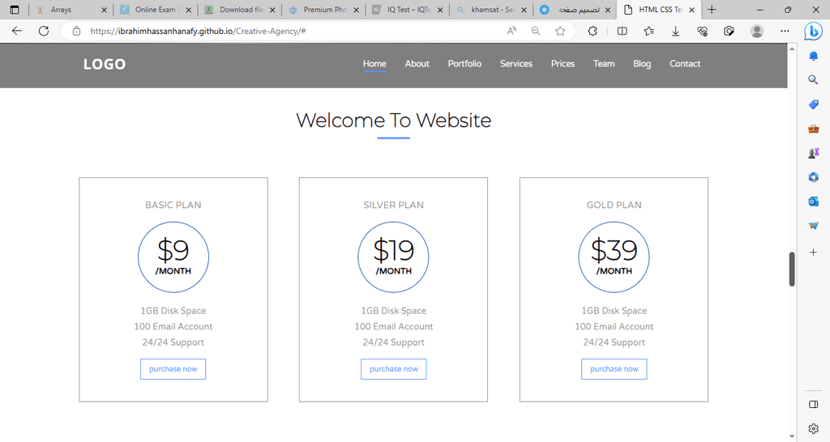
Task: Close the Arrays tab
Action: point(104,10)
